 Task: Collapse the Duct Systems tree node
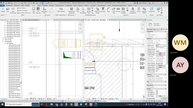click(3, 42)
